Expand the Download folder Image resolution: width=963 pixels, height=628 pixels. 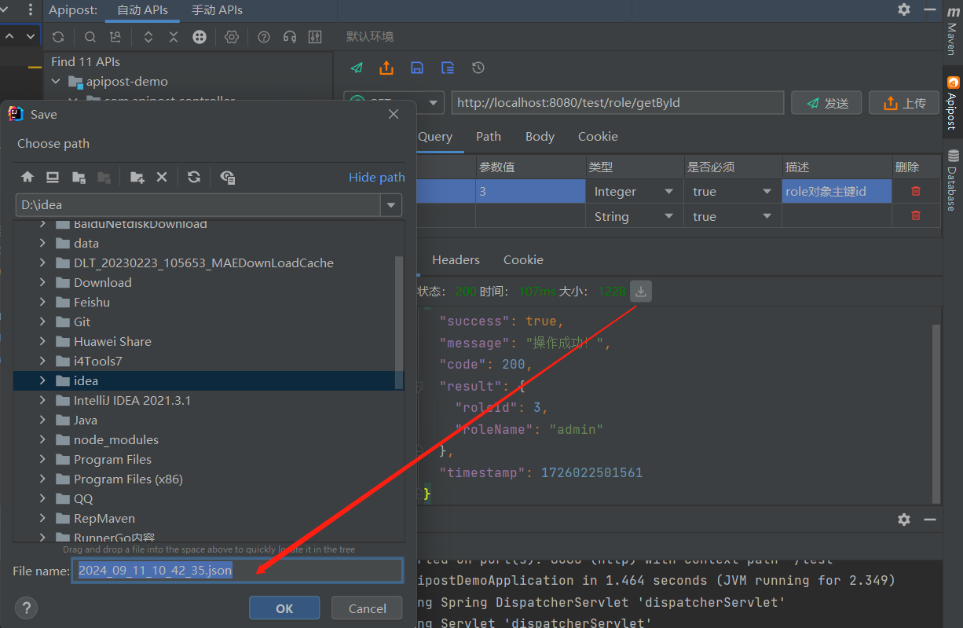tap(42, 283)
